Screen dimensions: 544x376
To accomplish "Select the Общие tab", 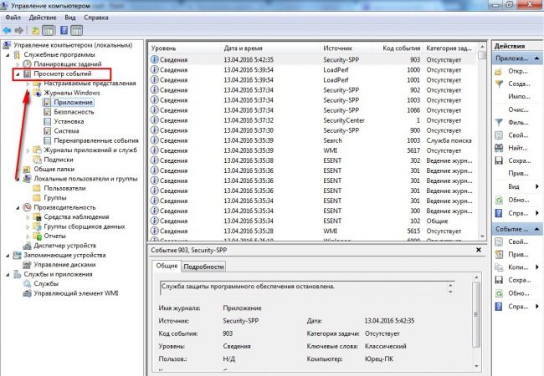I will point(167,266).
